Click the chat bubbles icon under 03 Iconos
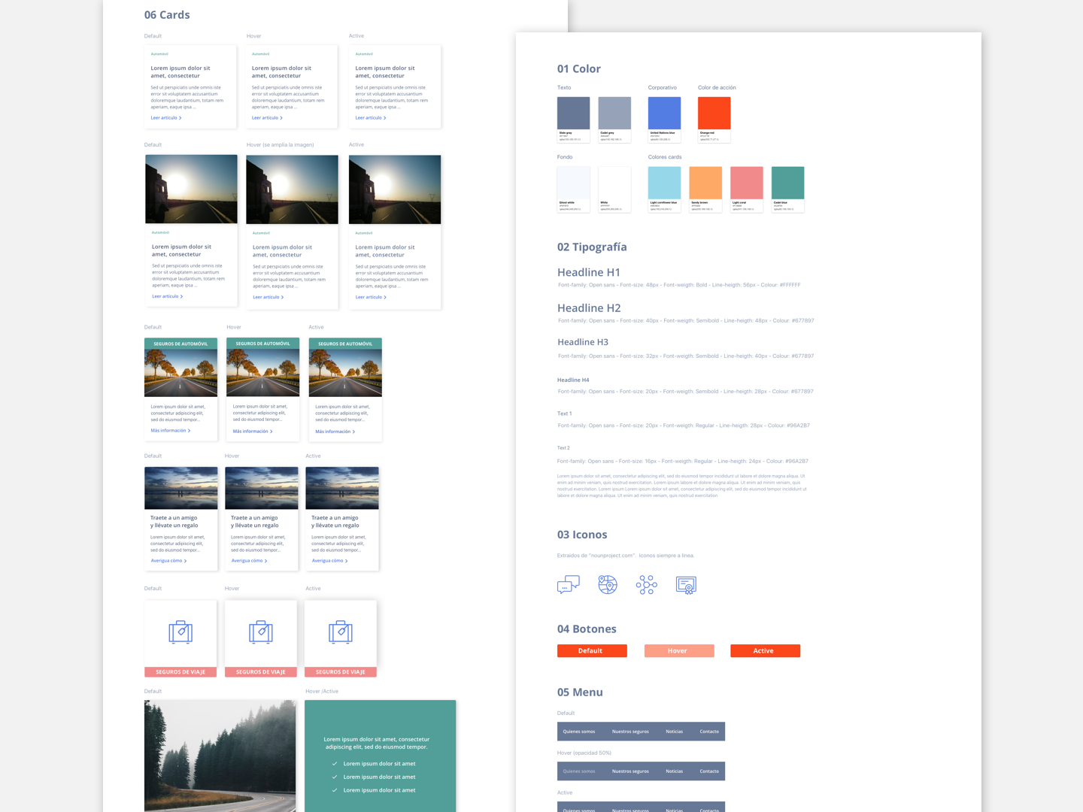 tap(568, 583)
